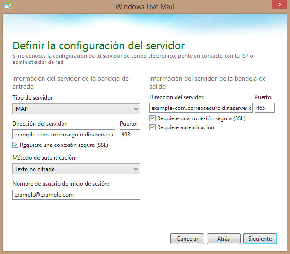Click the incoming server Puerto label
Image resolution: width=290 pixels, height=254 pixels.
(129, 124)
